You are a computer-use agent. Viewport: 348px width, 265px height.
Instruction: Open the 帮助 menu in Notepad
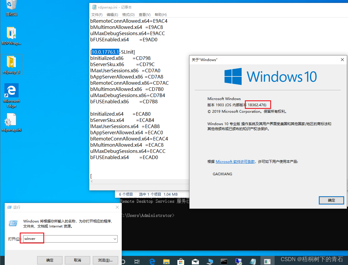[x=161, y=14]
